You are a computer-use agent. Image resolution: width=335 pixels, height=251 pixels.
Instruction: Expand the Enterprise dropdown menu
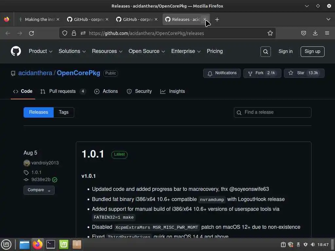click(186, 51)
